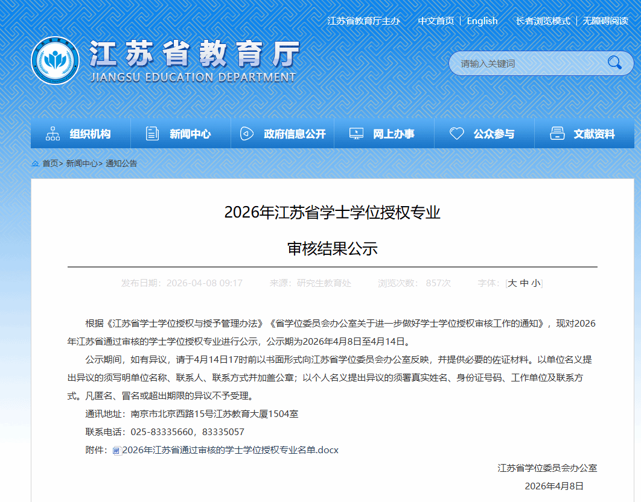Set font size to 中 (medium)
This screenshot has width=641, height=502.
coord(524,283)
